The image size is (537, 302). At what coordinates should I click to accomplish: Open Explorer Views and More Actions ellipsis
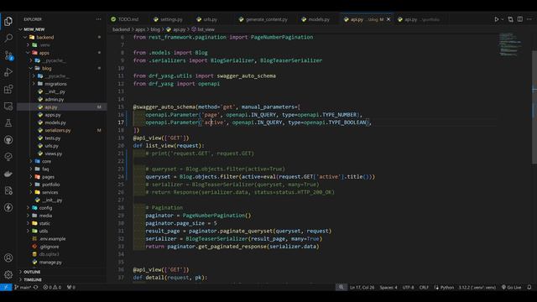tap(99, 19)
